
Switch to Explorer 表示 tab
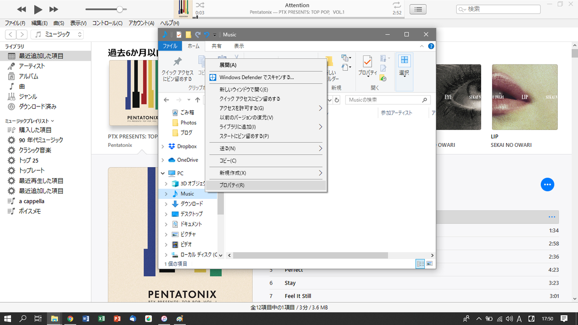coord(239,46)
